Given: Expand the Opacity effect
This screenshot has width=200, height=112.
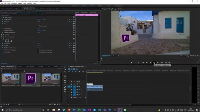Looking at the screenshot, I should point(2,35).
